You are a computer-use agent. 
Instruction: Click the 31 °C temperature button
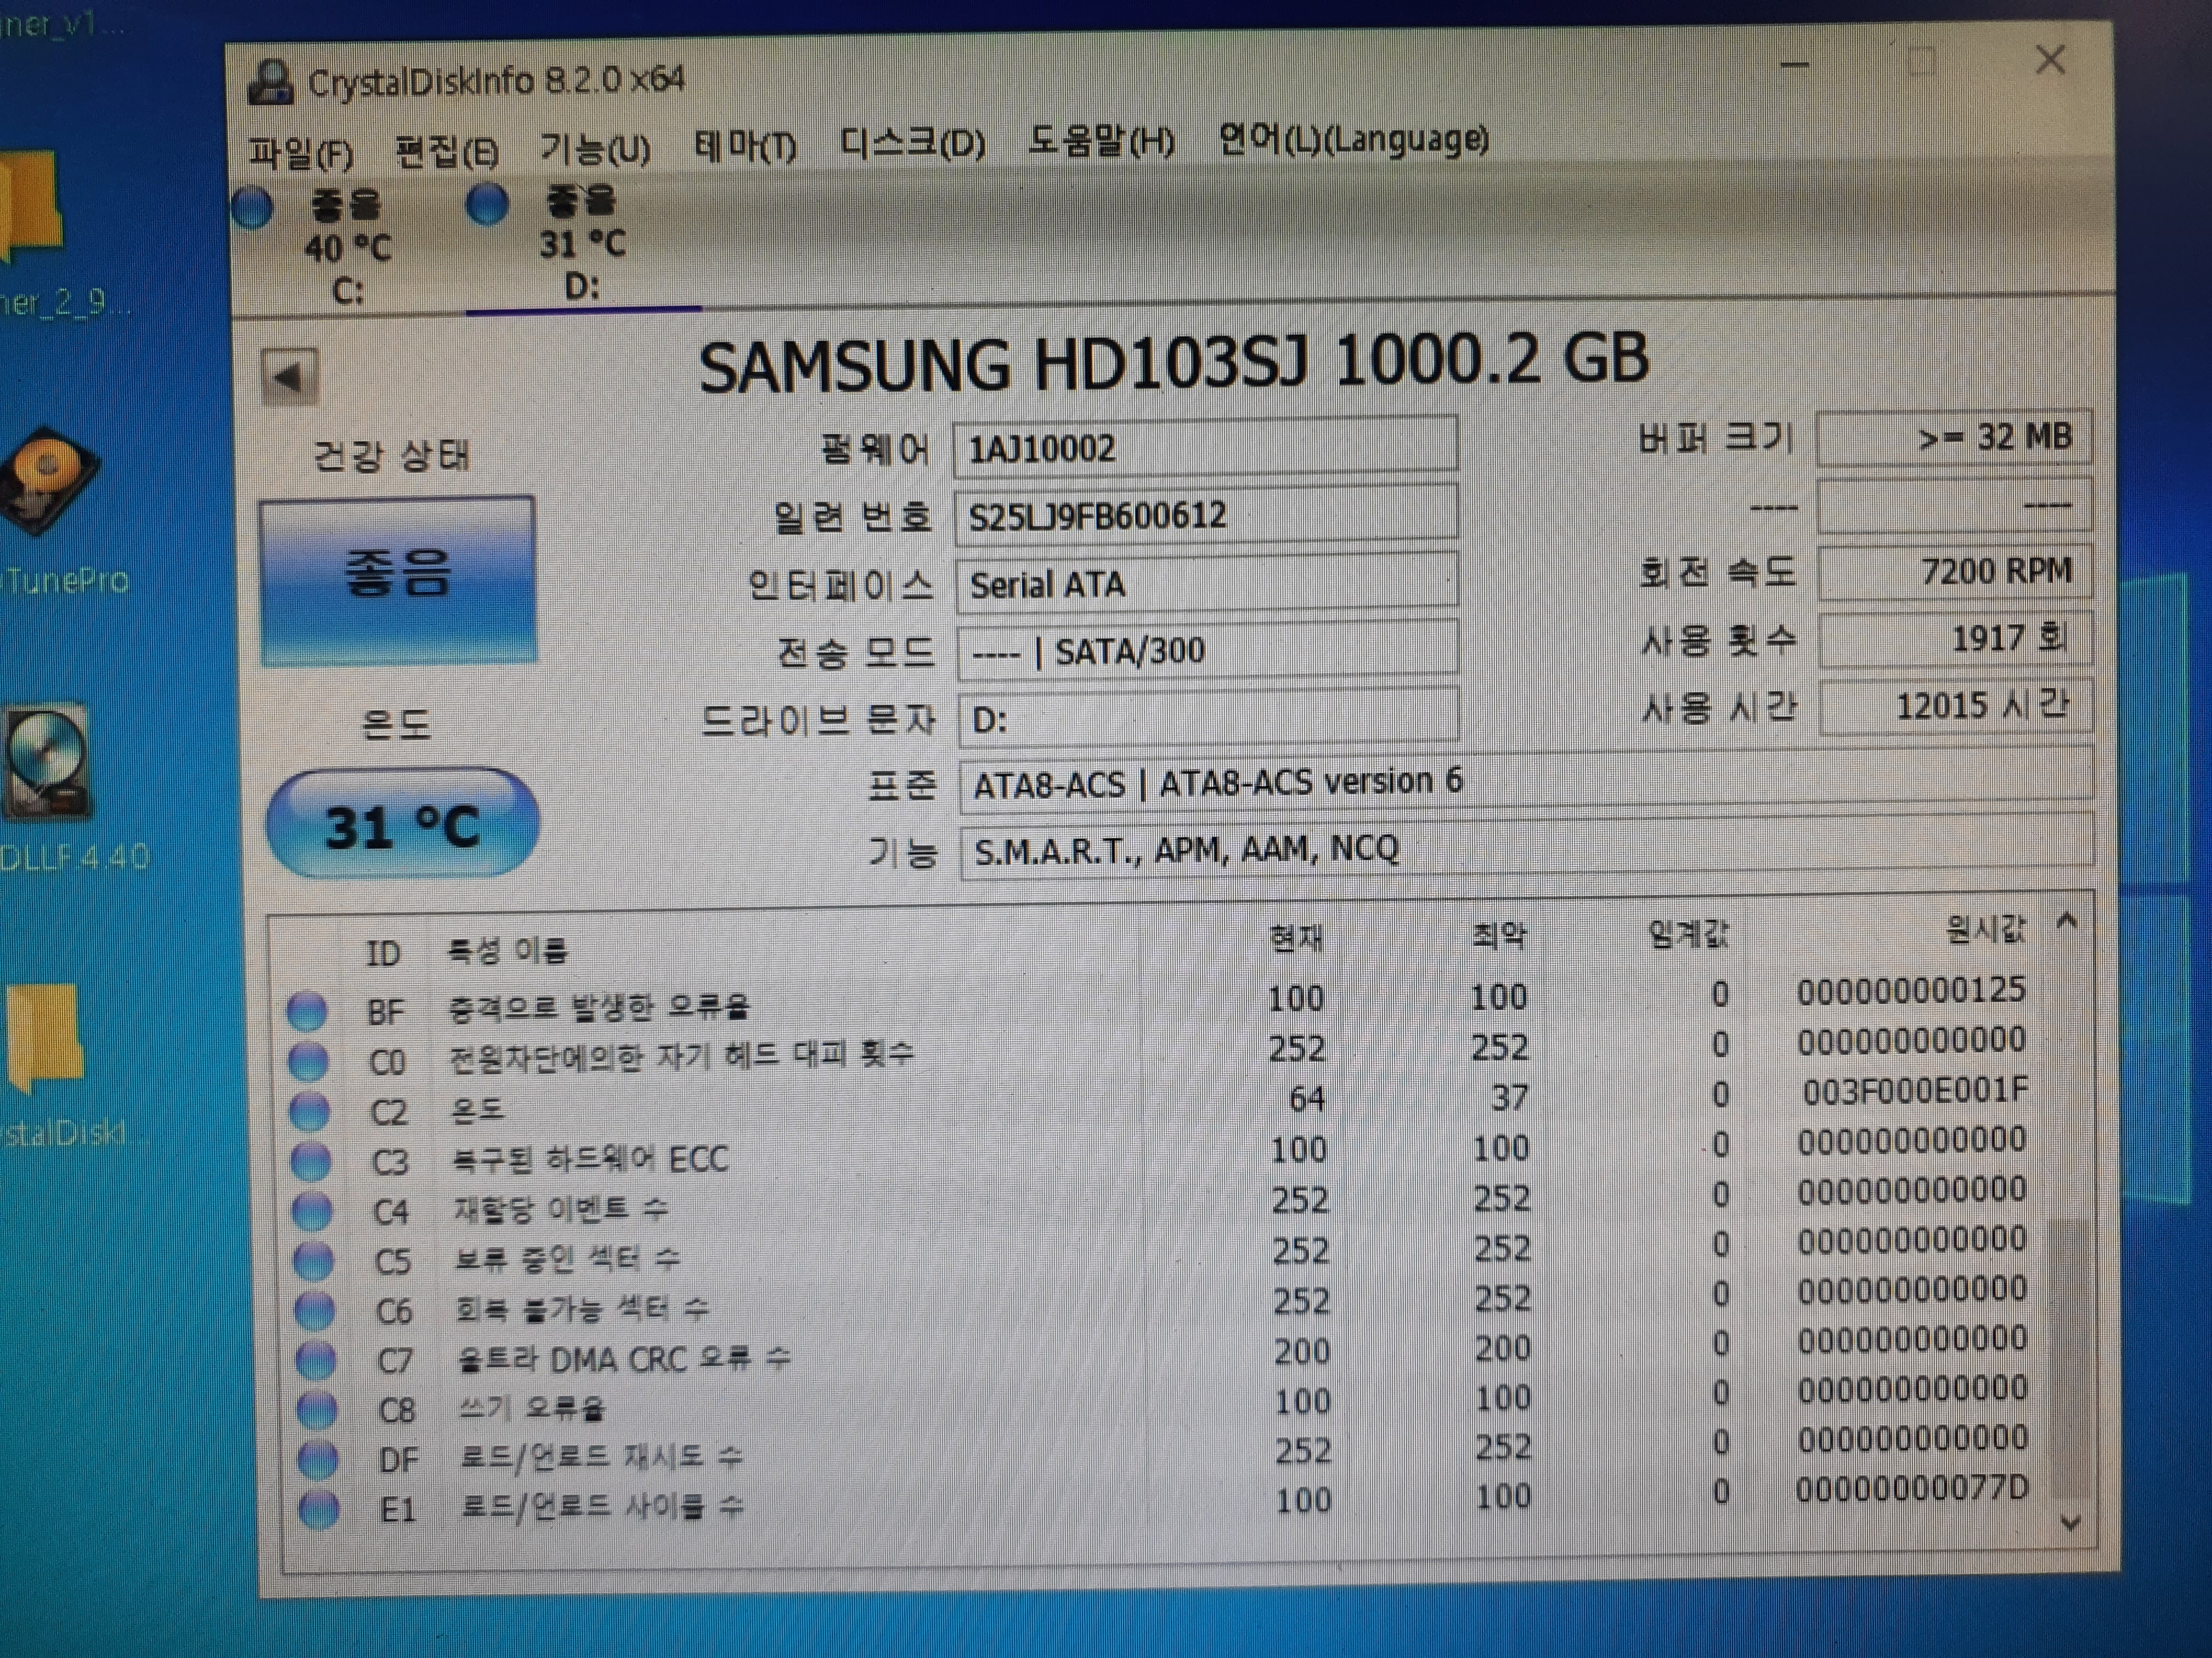point(402,825)
